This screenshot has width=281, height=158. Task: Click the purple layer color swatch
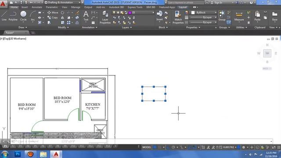click(x=130, y=13)
